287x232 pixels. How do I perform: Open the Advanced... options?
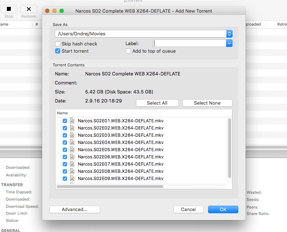pyautogui.click(x=75, y=209)
